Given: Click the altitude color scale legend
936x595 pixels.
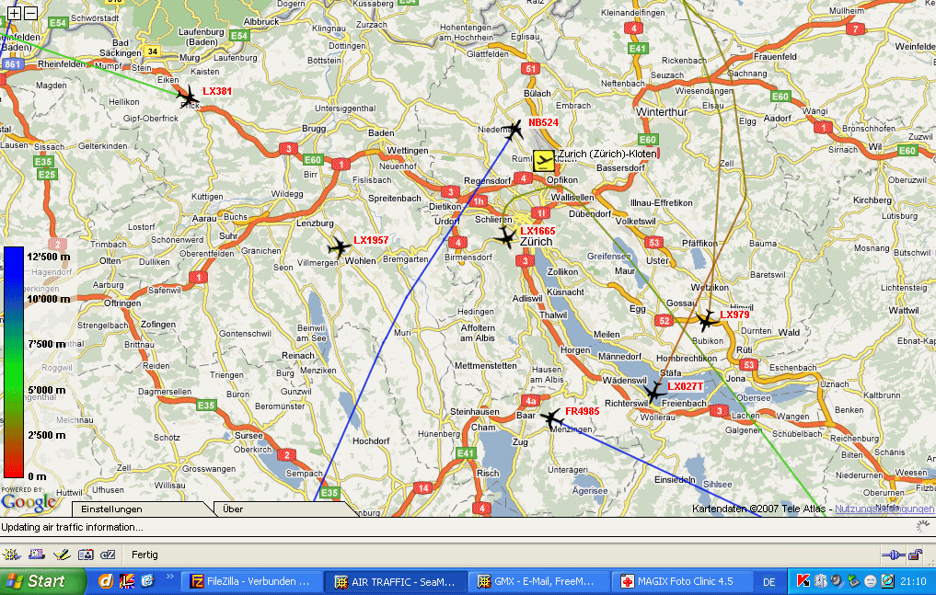Looking at the screenshot, I should pos(13,361).
